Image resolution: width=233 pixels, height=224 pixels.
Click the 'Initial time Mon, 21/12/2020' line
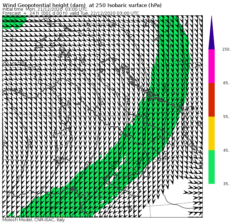point(45,9)
